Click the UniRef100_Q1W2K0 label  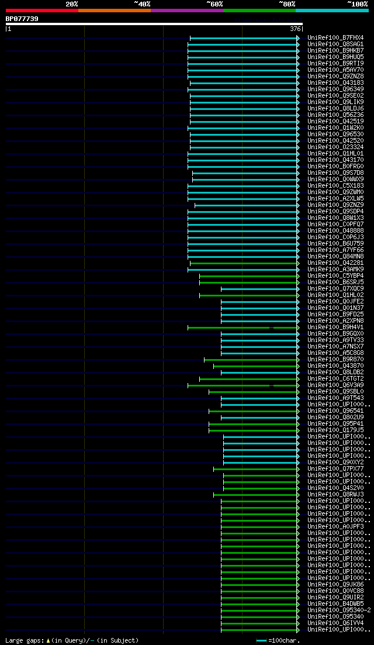(335, 128)
